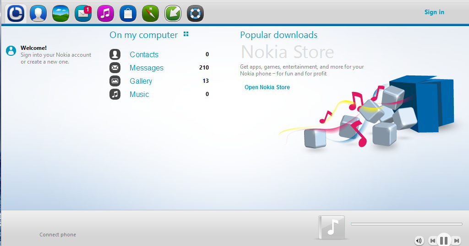469x246 pixels.
Task: Click the Music row note icon
Action: pyautogui.click(x=115, y=94)
